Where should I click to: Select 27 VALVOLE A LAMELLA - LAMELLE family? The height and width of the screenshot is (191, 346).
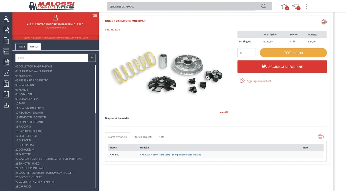35,182
